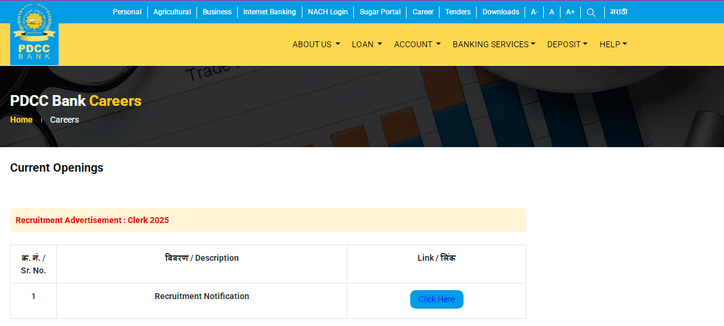Visit the Sugar Portal link

click(x=380, y=12)
